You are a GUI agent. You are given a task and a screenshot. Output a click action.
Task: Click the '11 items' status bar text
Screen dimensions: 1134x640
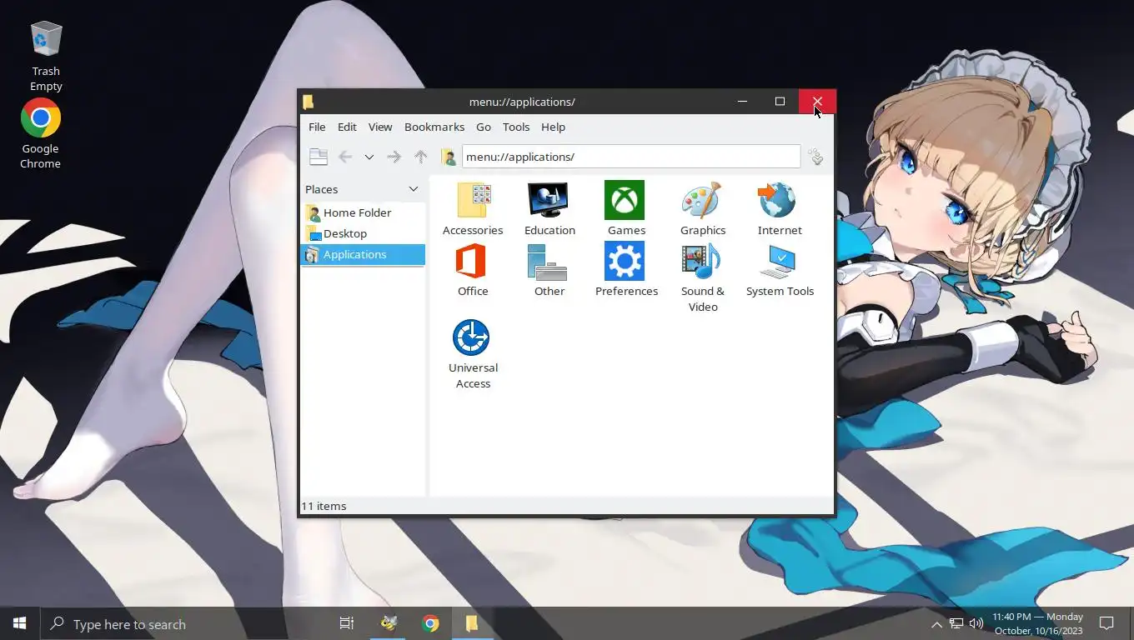(x=324, y=506)
